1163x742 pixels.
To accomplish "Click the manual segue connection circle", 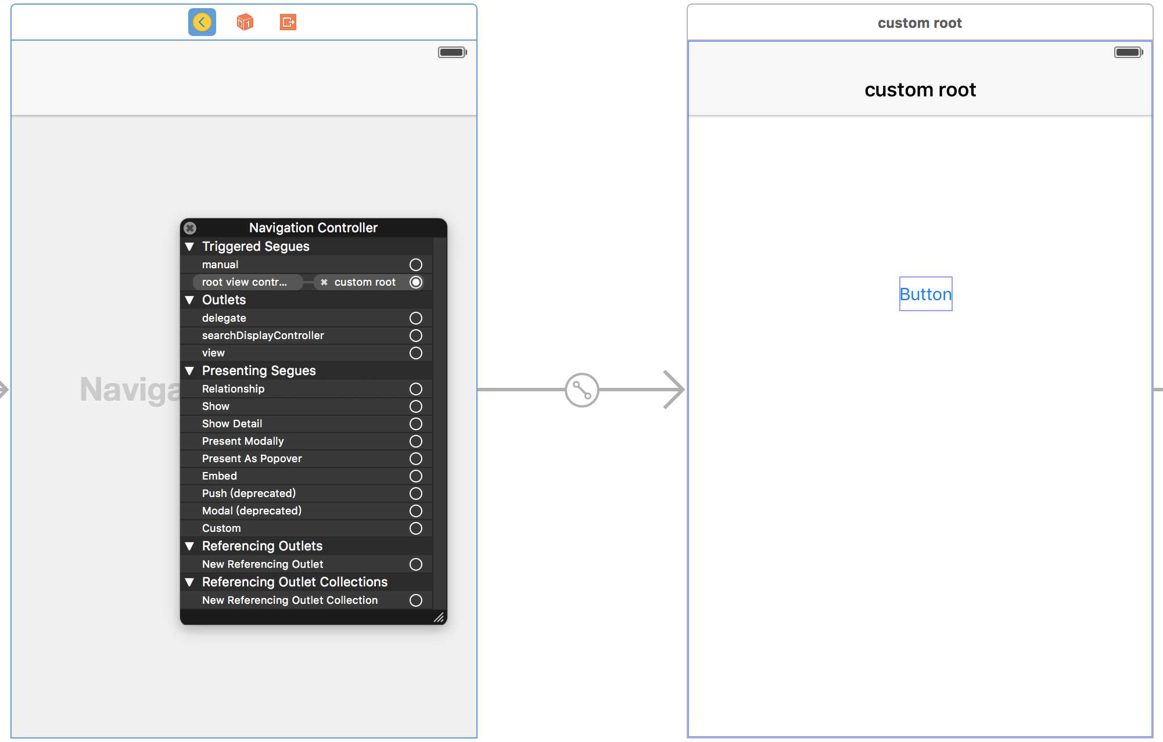I will (x=416, y=265).
